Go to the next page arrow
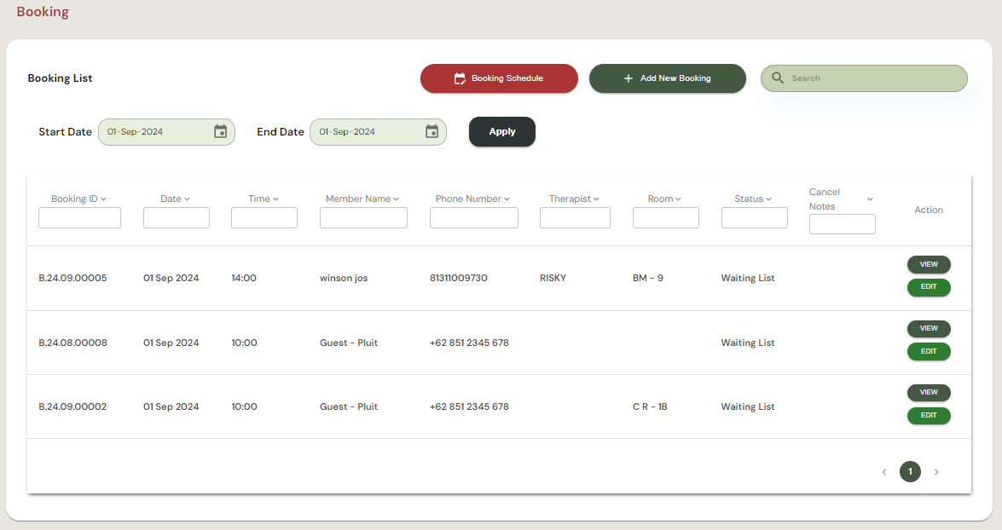 (936, 472)
